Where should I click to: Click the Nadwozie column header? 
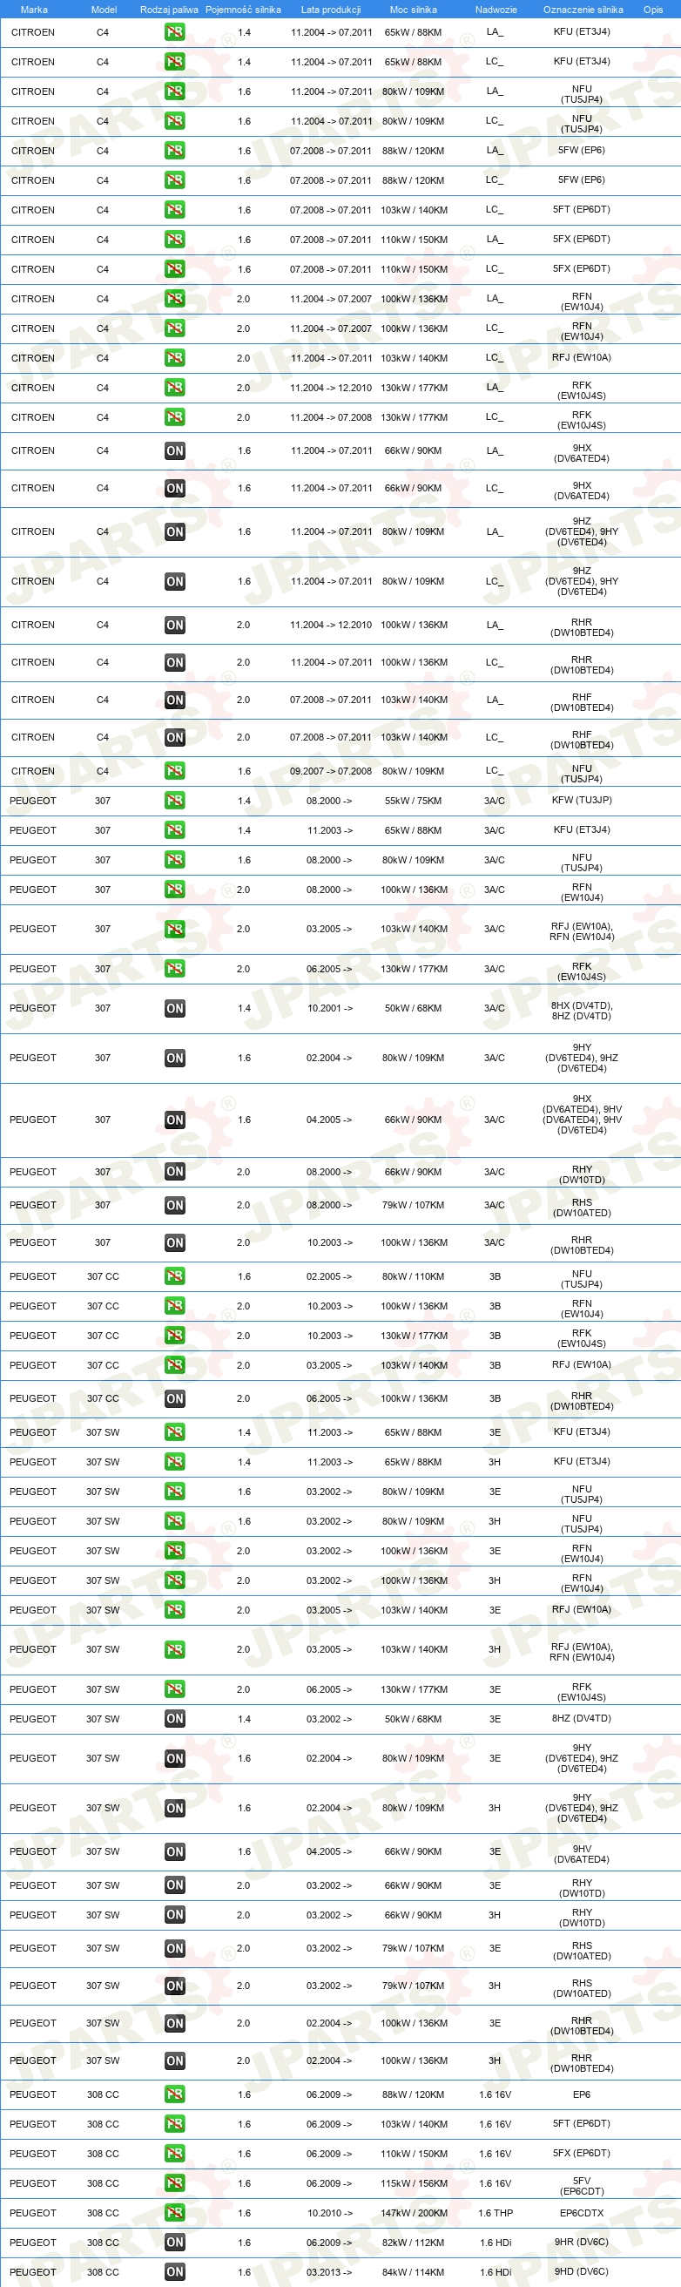496,10
